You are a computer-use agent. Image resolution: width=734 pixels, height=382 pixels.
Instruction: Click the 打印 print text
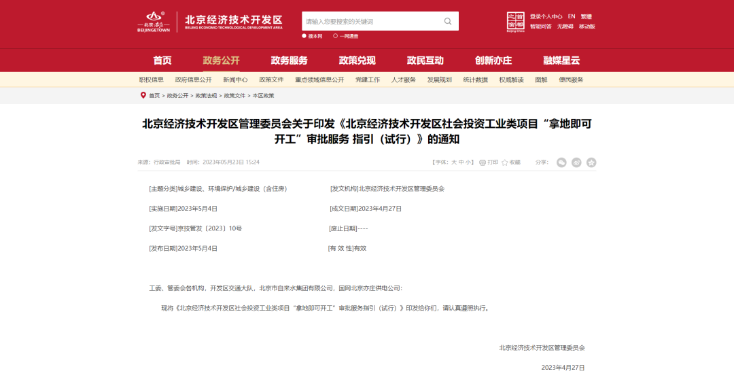click(x=493, y=162)
